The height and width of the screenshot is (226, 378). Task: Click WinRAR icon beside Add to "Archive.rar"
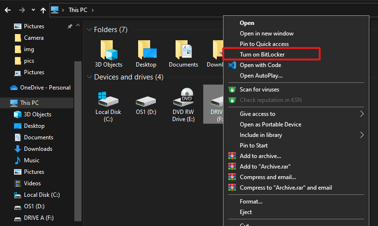(x=232, y=167)
